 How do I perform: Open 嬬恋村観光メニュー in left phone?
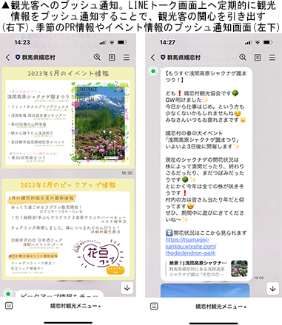(75, 306)
